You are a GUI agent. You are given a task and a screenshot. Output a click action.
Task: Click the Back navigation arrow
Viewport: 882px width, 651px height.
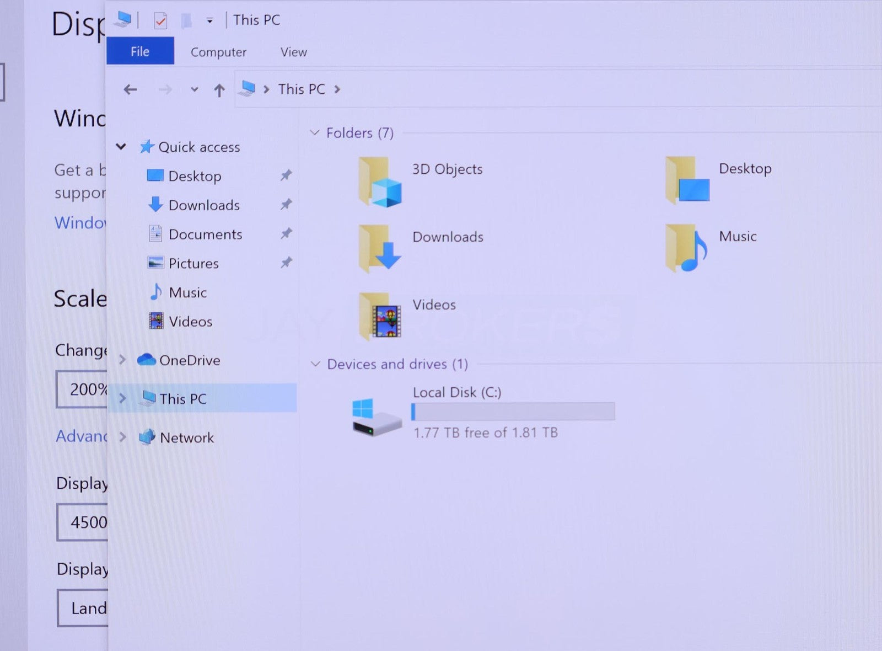(x=130, y=89)
